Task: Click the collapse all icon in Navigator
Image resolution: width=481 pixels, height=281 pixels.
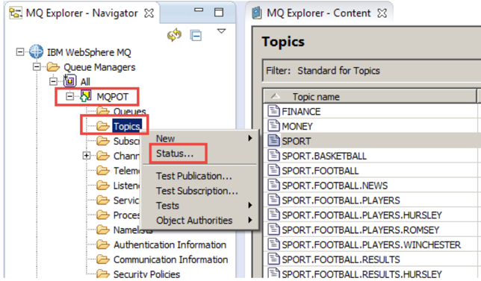Action: tap(196, 36)
